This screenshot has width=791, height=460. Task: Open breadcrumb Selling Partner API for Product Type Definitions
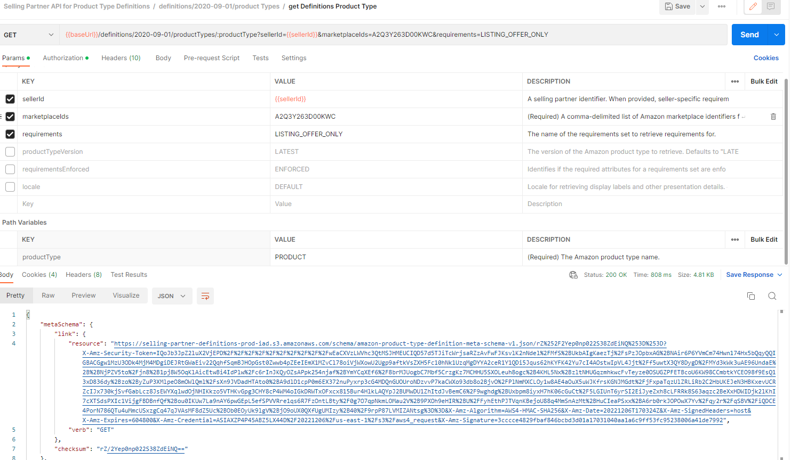click(x=77, y=6)
